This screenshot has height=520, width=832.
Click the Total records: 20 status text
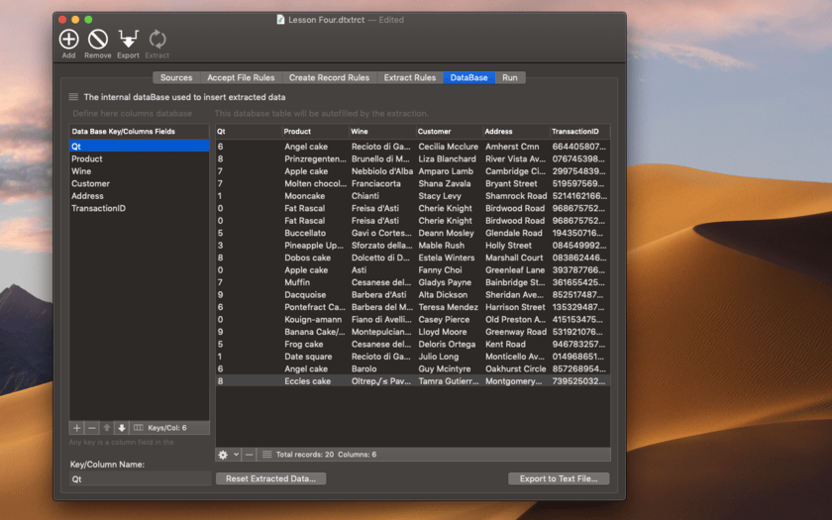click(x=305, y=455)
